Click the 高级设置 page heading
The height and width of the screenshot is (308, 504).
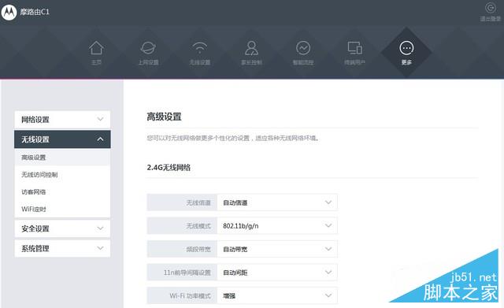[x=164, y=117]
